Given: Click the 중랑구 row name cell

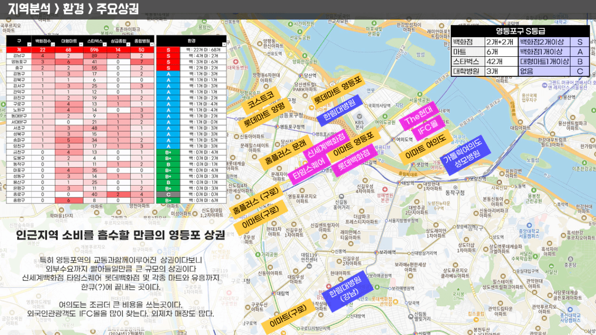Looking at the screenshot, I should point(19,200).
